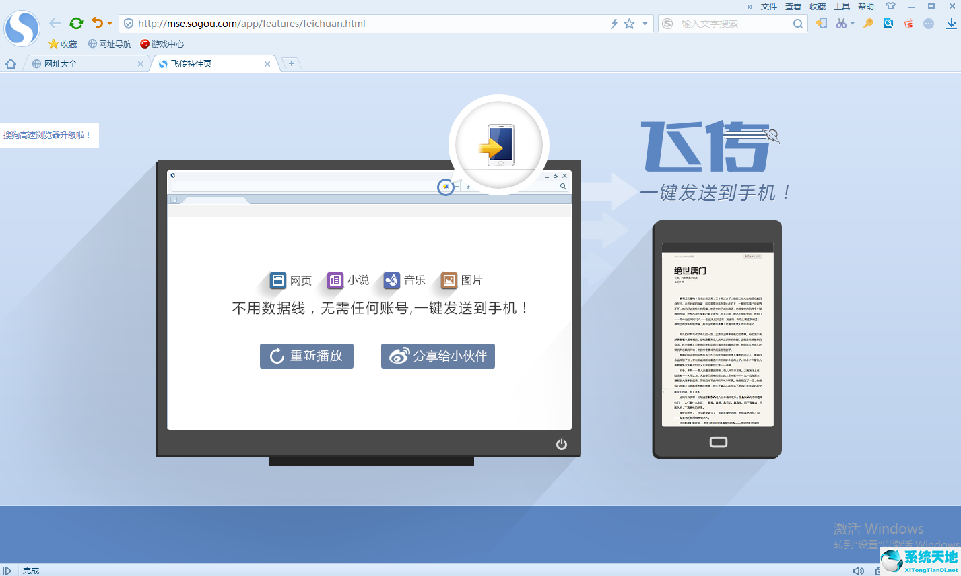Image resolution: width=961 pixels, height=576 pixels.
Task: Click the Sogou search engine logo icon
Action: coord(667,24)
